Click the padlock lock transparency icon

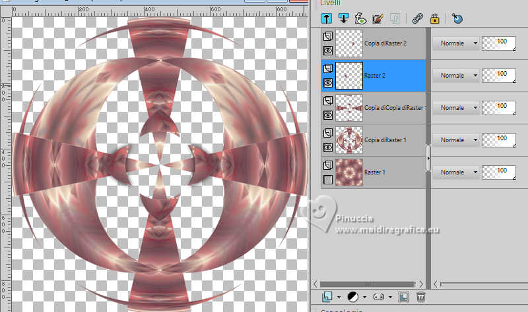click(434, 18)
